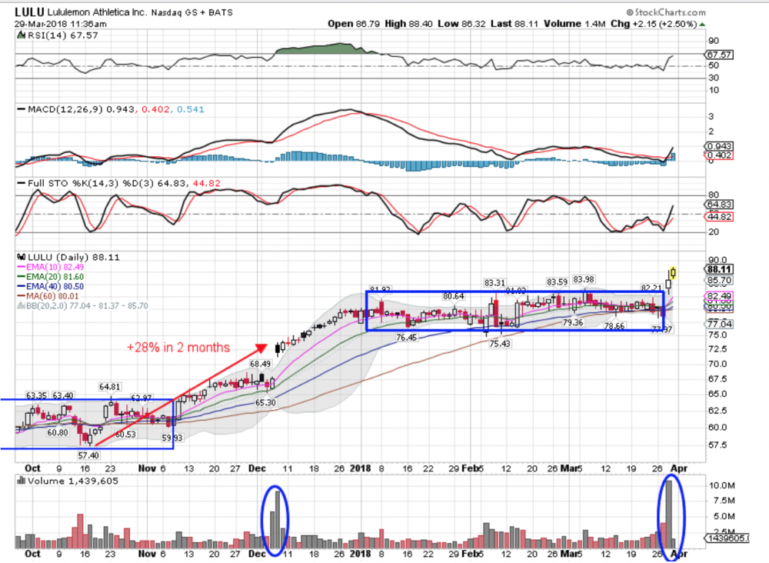Image resolution: width=769 pixels, height=563 pixels.
Task: Click the Chg +2.15 (+2.50%) readout
Action: 653,24
